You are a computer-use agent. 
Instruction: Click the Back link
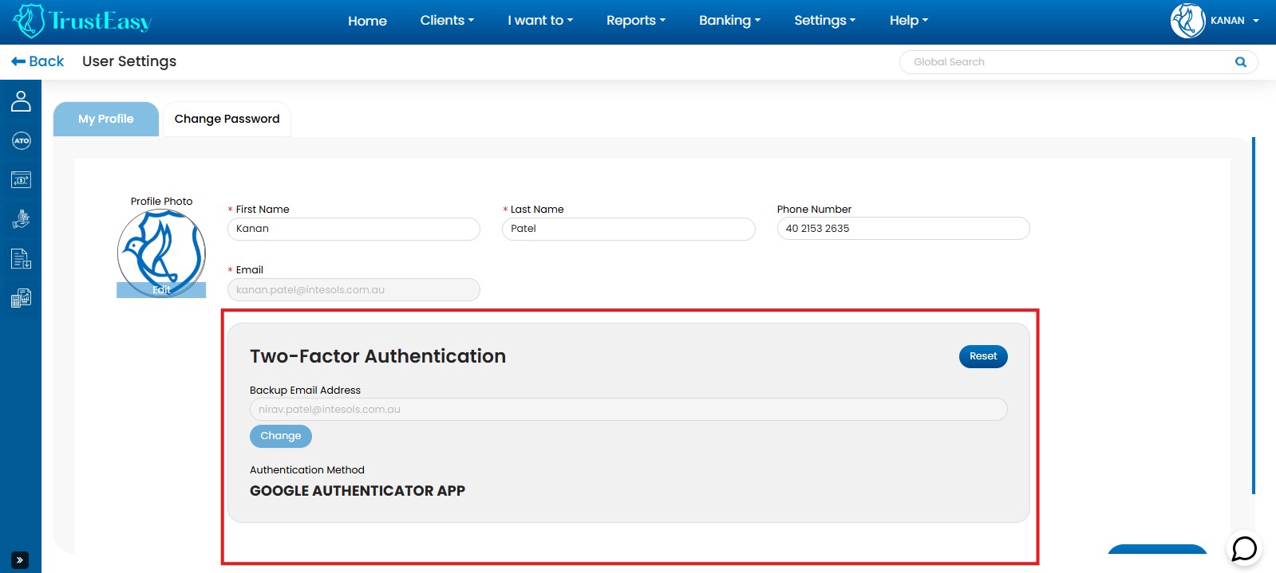tap(38, 61)
